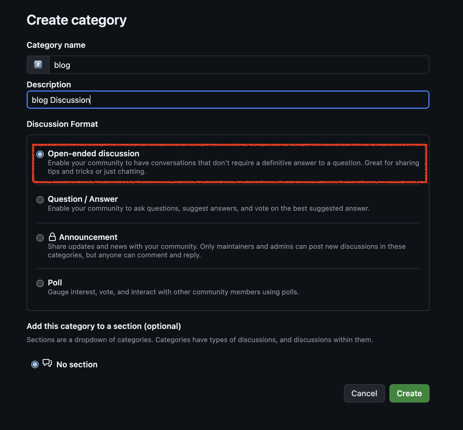The height and width of the screenshot is (430, 463).
Task: Focus the Category name field containing blog
Action: 239,65
